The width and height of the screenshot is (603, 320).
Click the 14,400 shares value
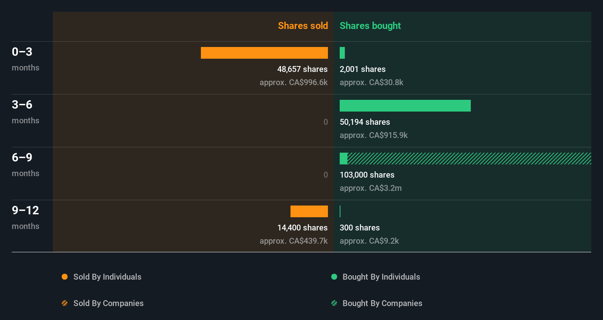pos(302,228)
